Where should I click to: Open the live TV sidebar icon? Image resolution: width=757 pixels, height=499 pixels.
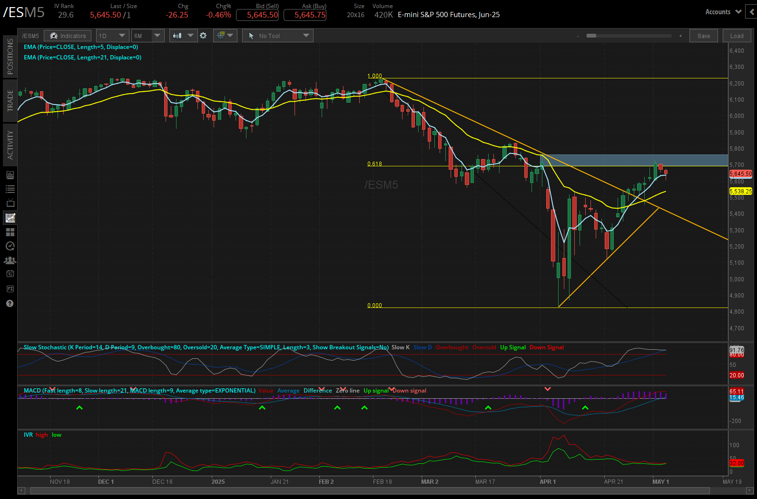[x=10, y=203]
